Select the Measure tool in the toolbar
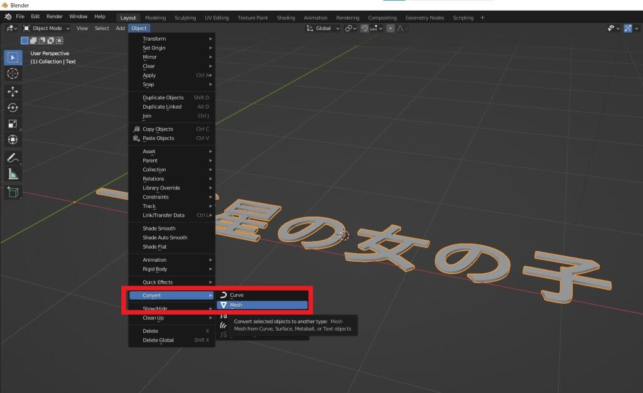The width and height of the screenshot is (643, 393). click(x=13, y=173)
